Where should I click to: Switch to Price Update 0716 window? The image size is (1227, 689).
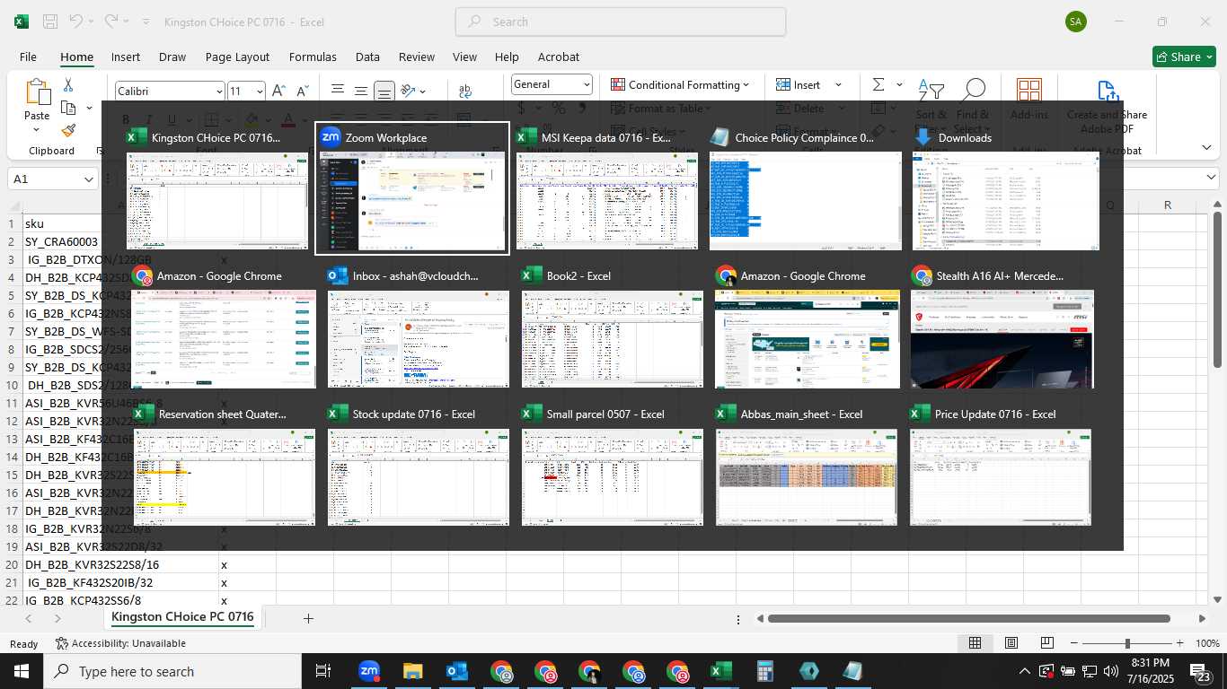[1000, 466]
